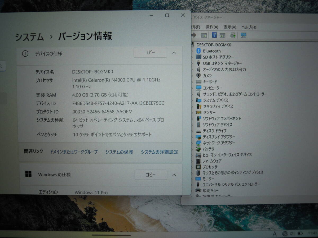Click the オーディオの入力および出力 speaker icon
318x238 pixels.
(x=199, y=69)
